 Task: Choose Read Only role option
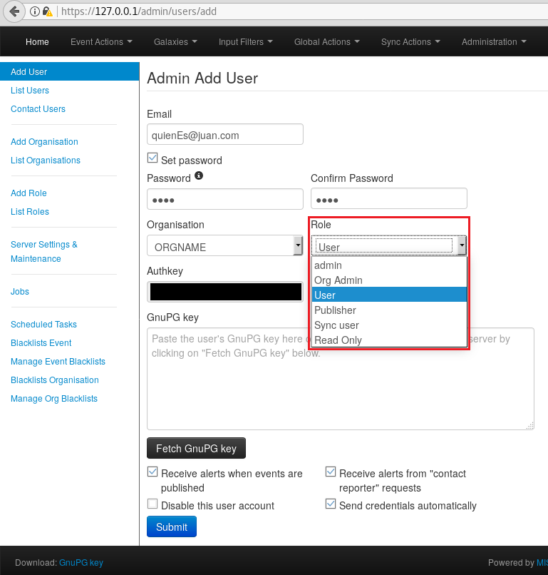pos(338,340)
